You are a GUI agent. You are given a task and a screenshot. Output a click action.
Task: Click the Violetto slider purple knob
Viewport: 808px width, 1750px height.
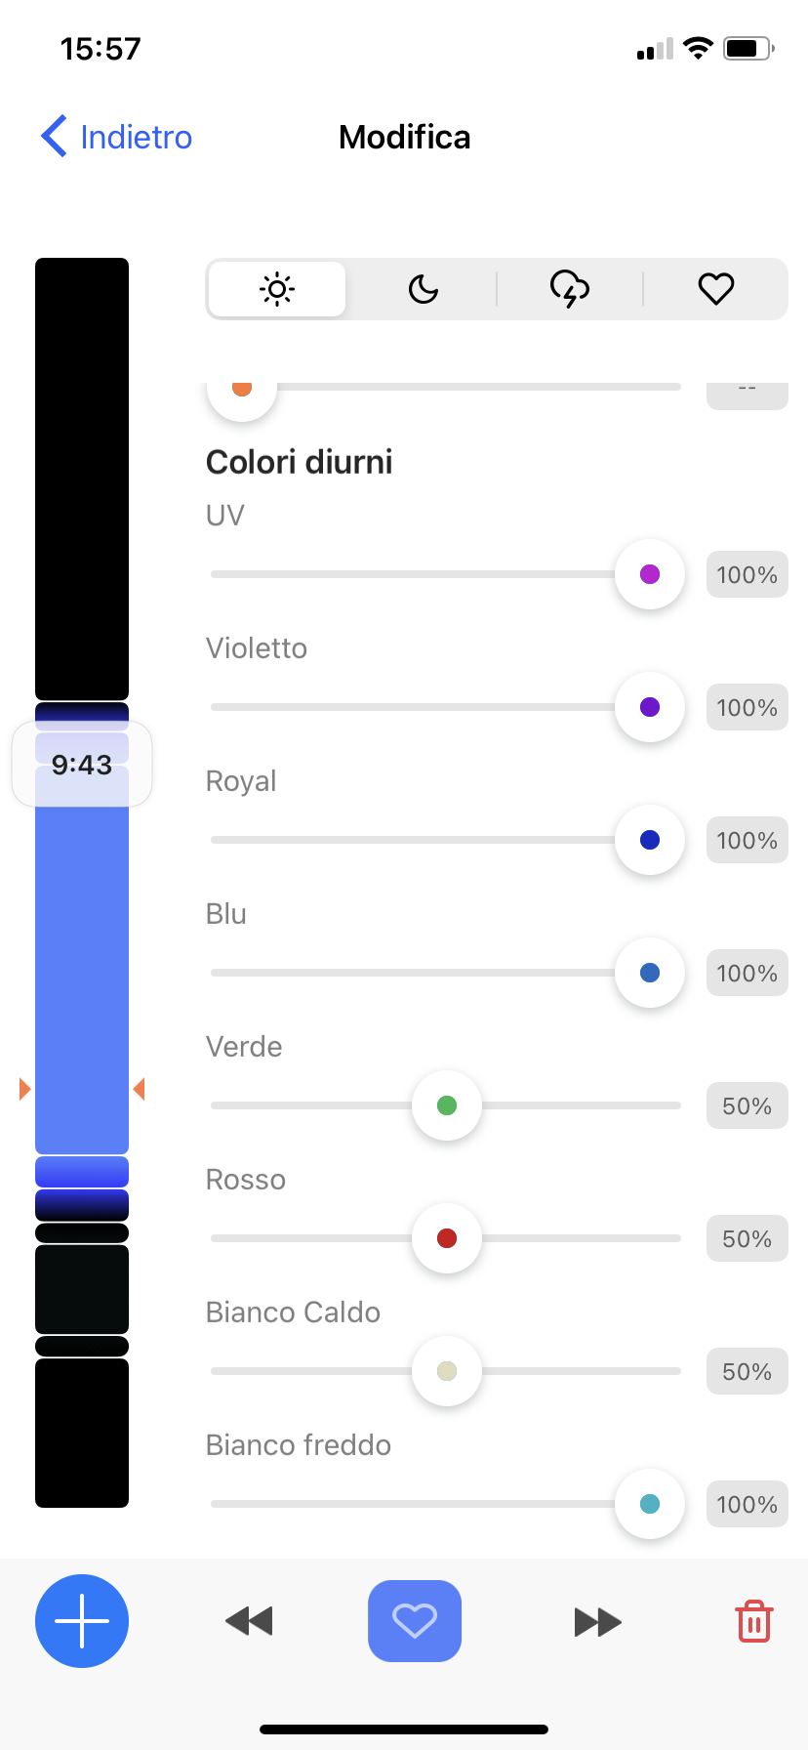(x=650, y=707)
